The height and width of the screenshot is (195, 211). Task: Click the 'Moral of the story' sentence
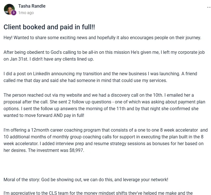[86, 180]
